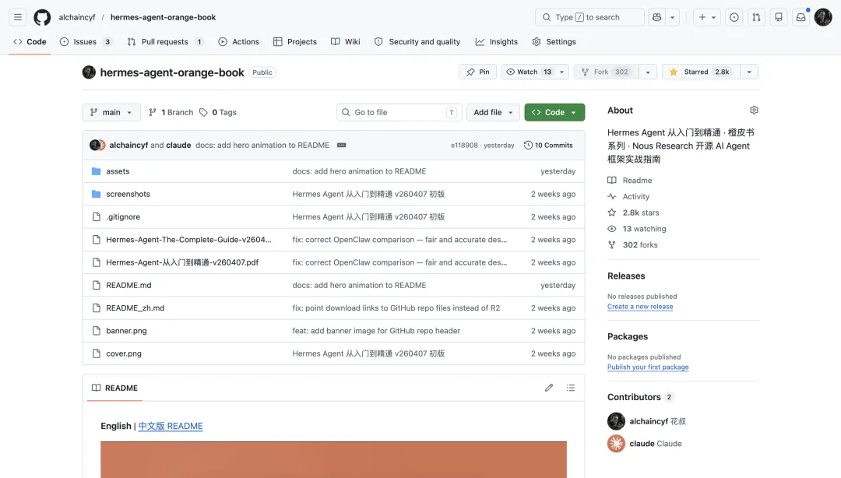Screen dimensions: 841x478
Task: Expand the commit message ellipsis
Action: [x=341, y=146]
